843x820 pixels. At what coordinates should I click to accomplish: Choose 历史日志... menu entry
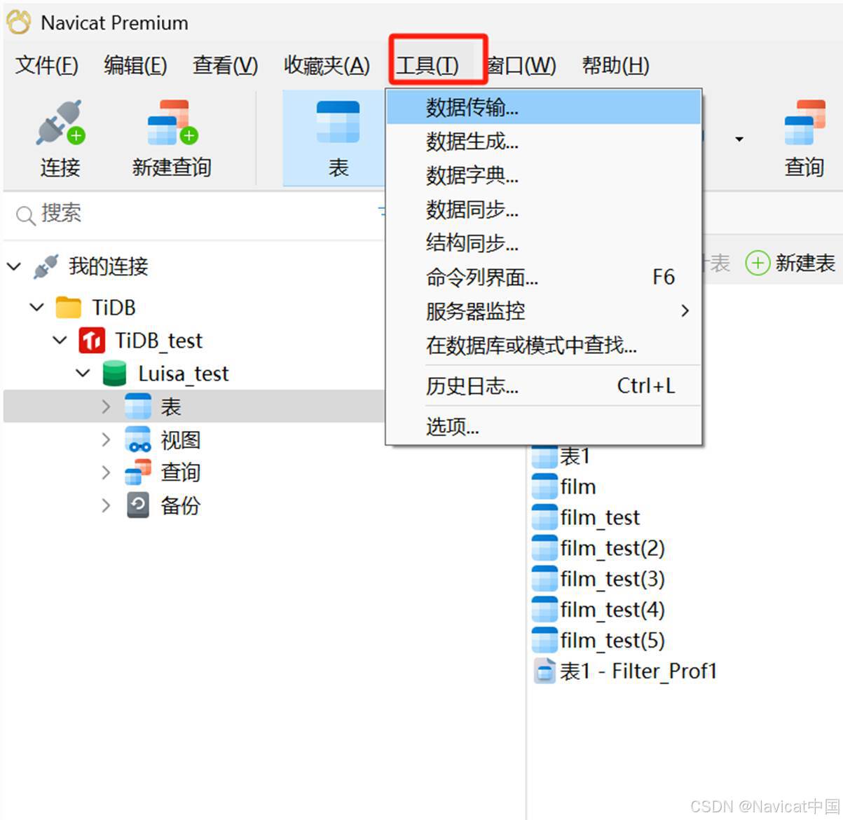pyautogui.click(x=544, y=385)
